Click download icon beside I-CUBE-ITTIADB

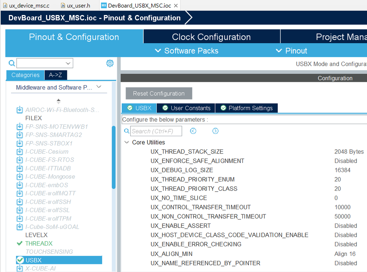click(x=19, y=168)
